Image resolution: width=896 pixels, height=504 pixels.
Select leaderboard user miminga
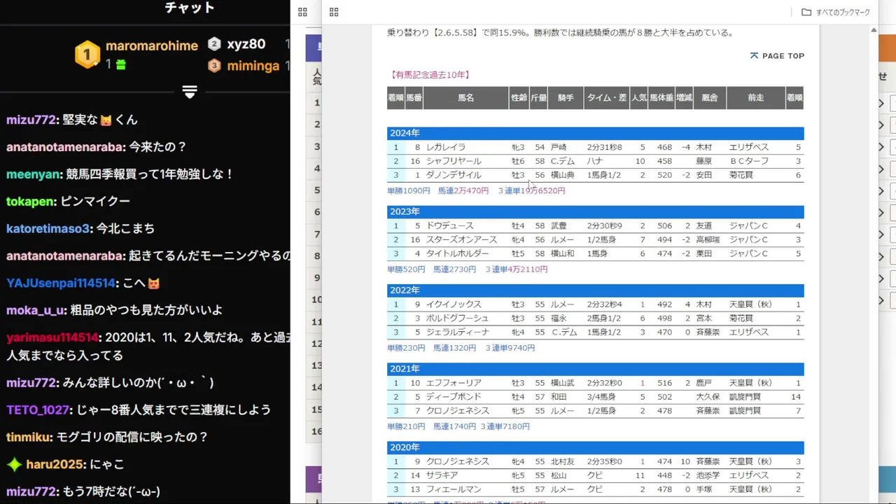(253, 66)
